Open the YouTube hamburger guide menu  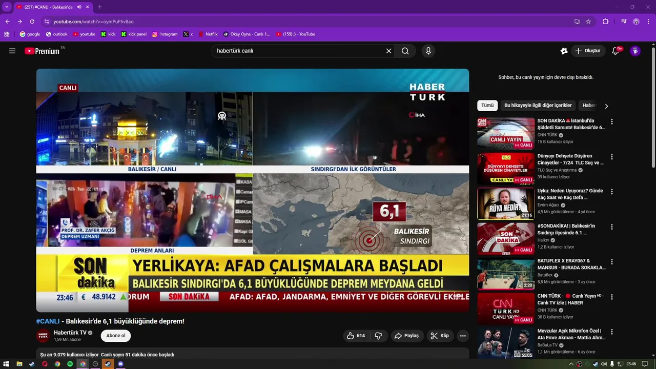(12, 51)
